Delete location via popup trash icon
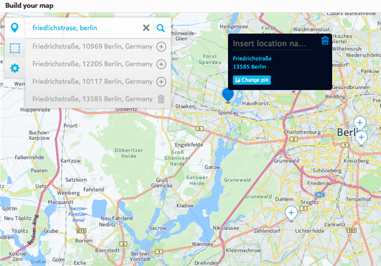Viewport: 381px width, 266px height. tap(325, 40)
